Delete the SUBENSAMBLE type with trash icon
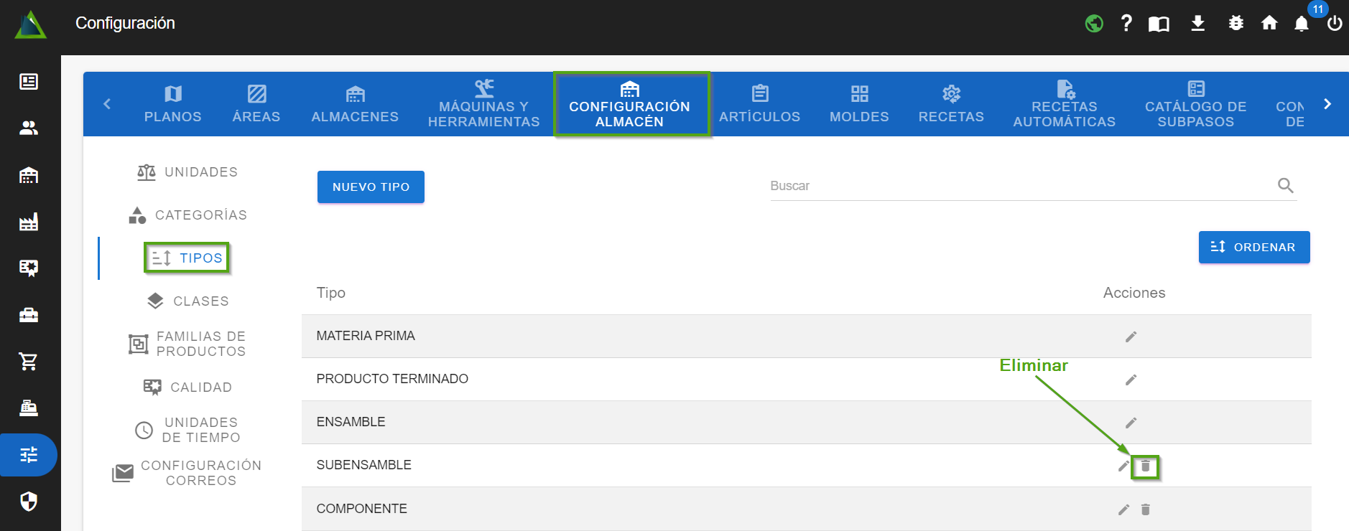This screenshot has width=1349, height=531. (x=1145, y=466)
